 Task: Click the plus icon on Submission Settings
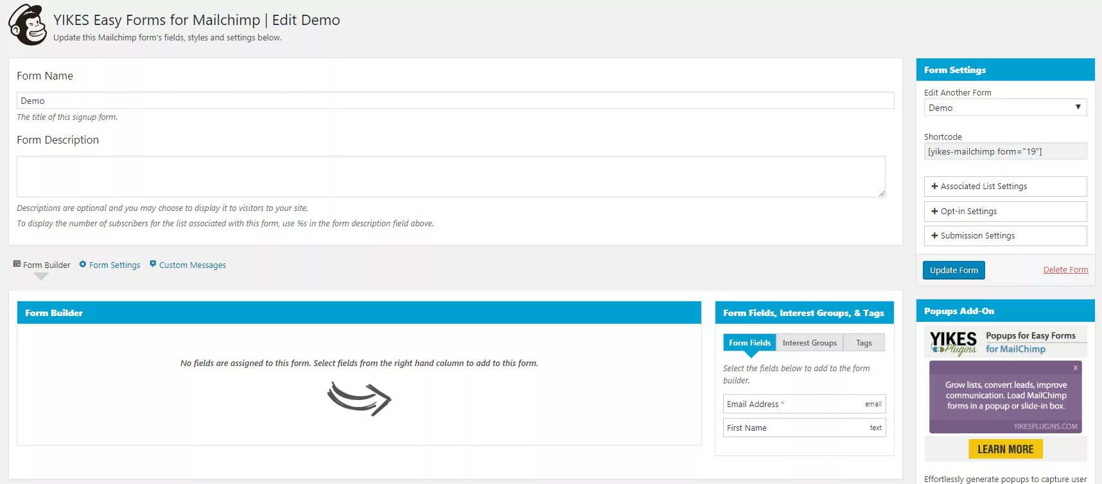(x=934, y=235)
